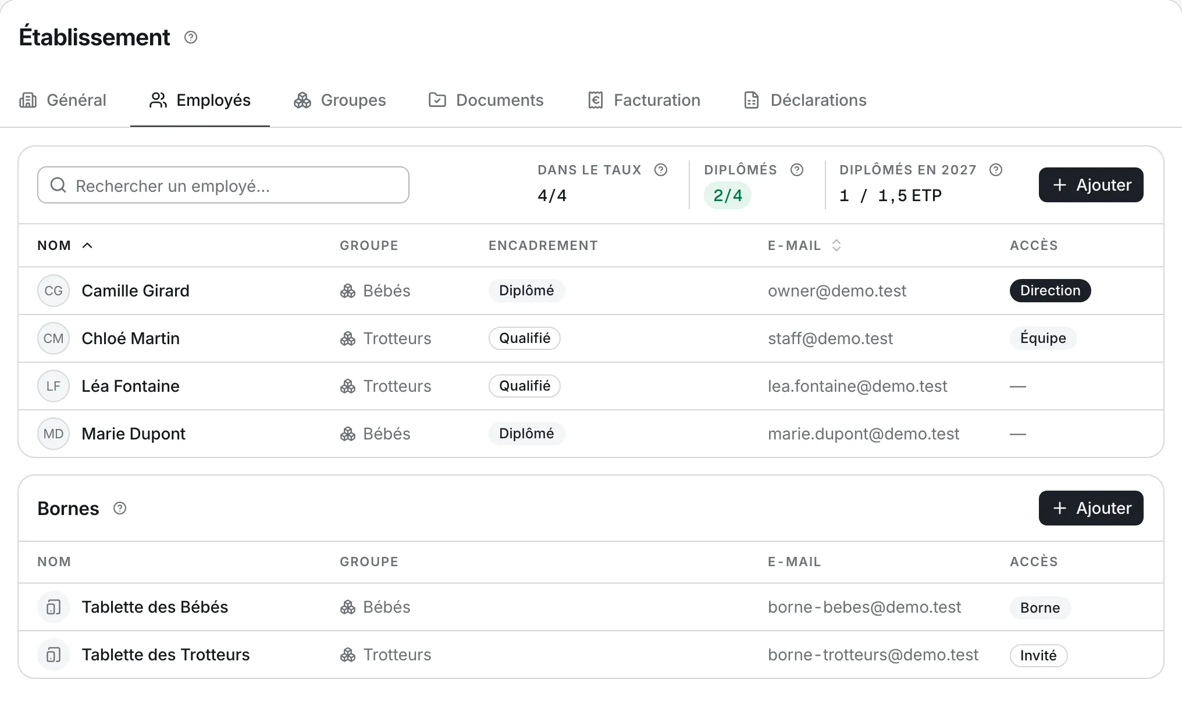Click the LF avatar of Léa Fontaine

(x=54, y=386)
